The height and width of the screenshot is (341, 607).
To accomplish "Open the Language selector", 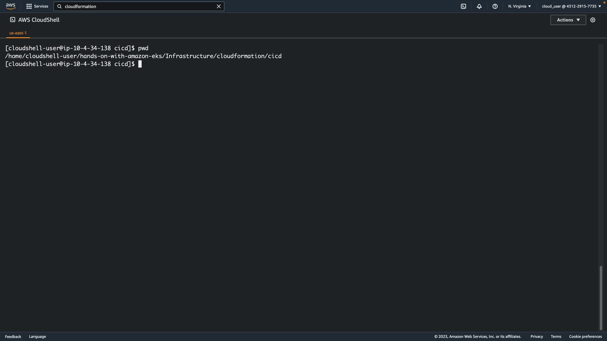I will tap(37, 337).
